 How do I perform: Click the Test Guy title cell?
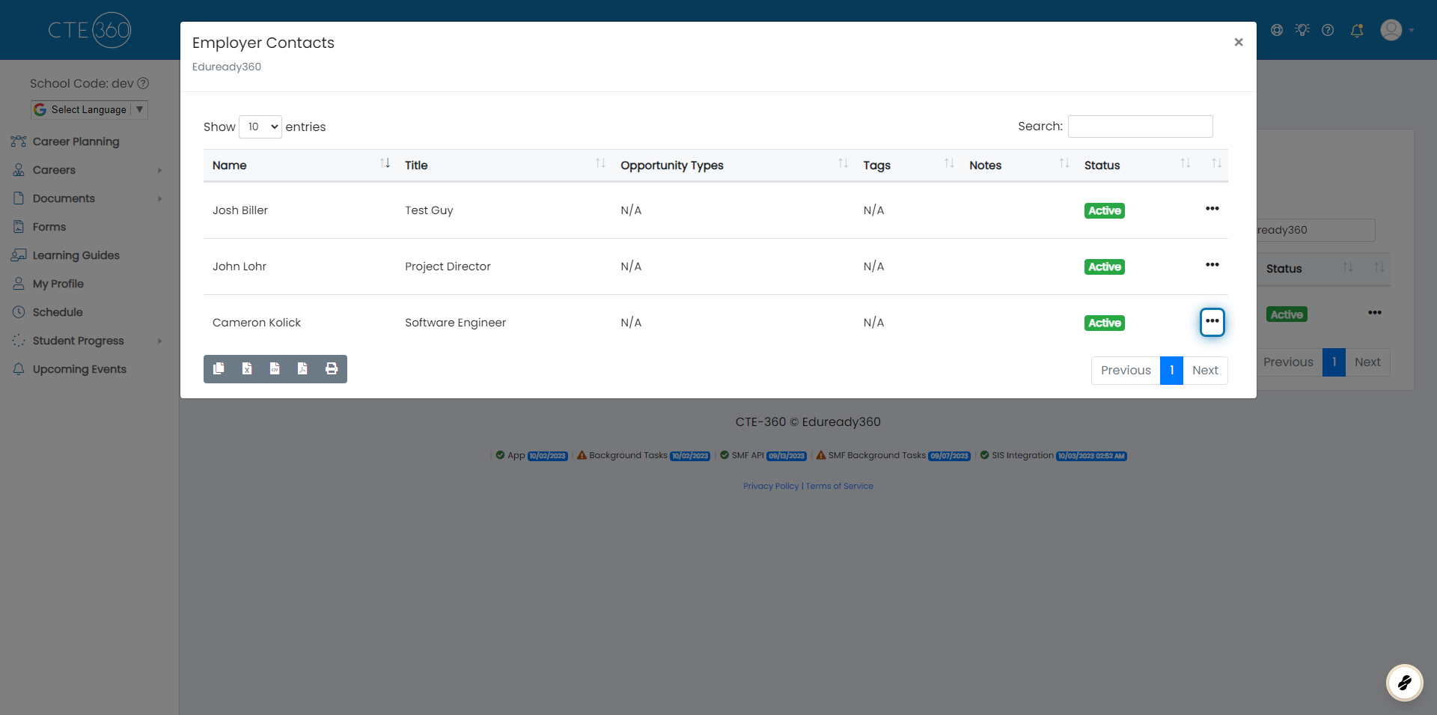[429, 210]
